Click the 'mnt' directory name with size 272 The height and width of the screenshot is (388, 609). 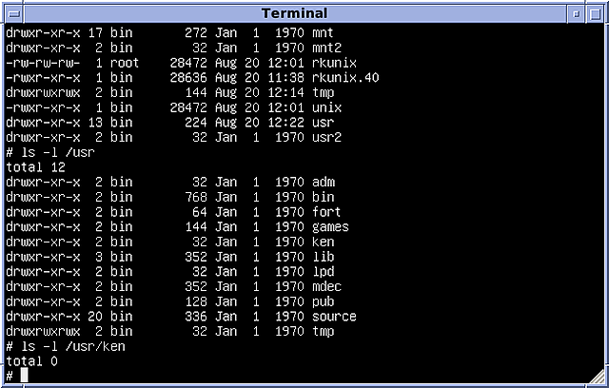(324, 33)
